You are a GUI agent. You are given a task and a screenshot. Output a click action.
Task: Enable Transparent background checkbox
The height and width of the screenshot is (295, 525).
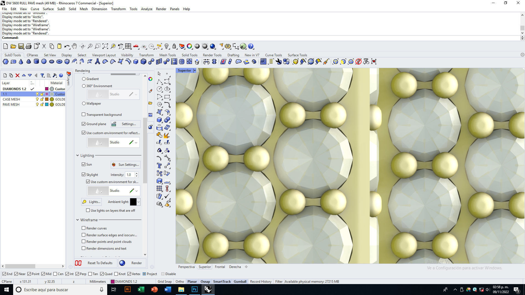pos(84,114)
